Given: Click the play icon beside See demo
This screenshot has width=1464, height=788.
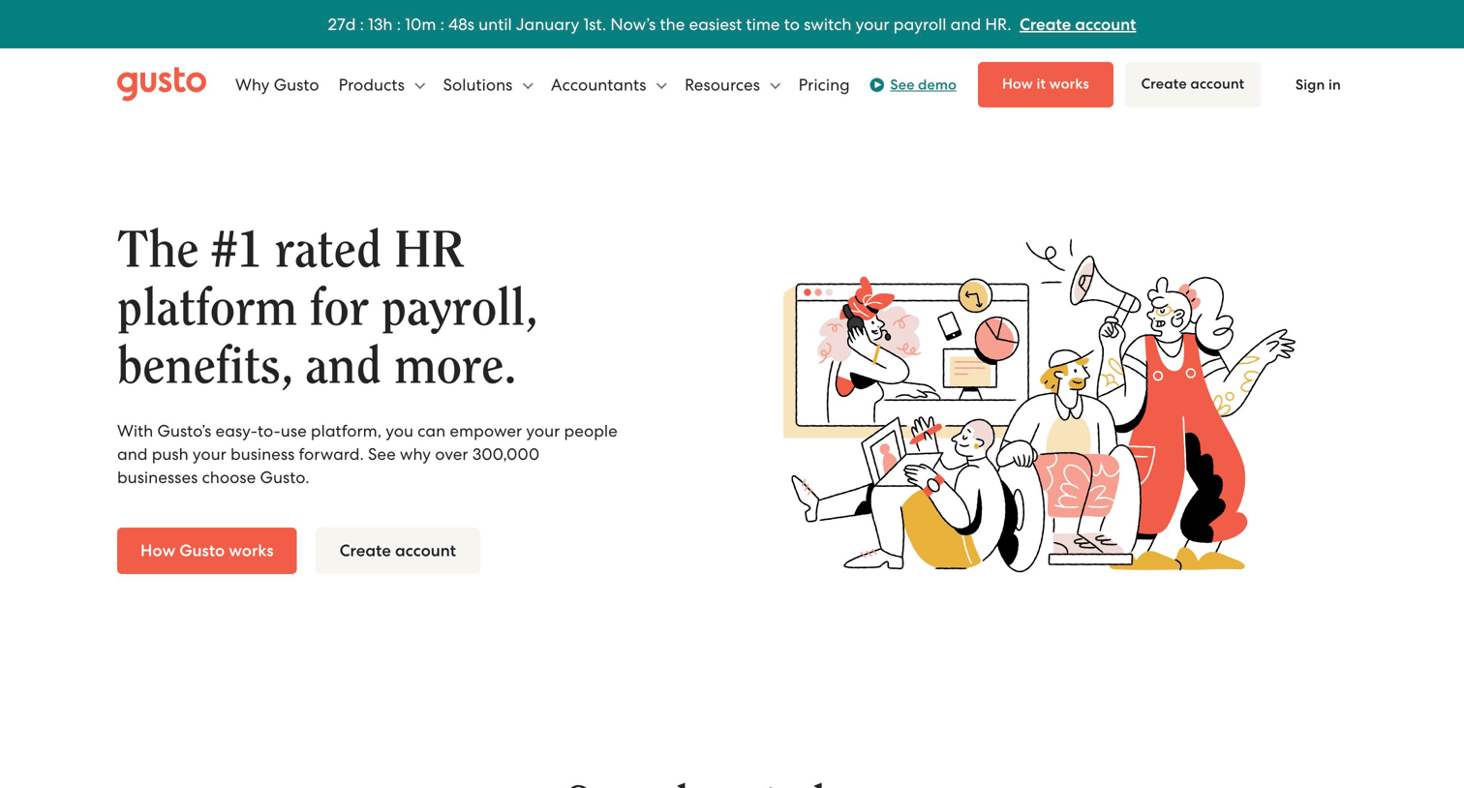Looking at the screenshot, I should tap(876, 85).
